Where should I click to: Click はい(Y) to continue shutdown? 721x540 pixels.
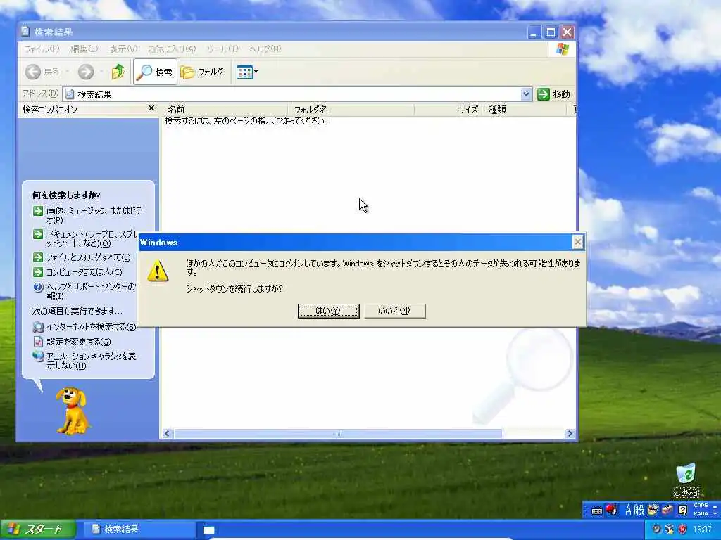(328, 311)
